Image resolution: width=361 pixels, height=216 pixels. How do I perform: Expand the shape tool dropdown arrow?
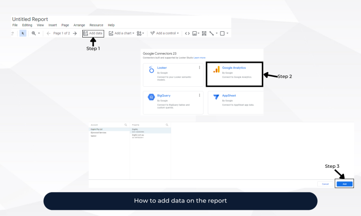(228, 33)
